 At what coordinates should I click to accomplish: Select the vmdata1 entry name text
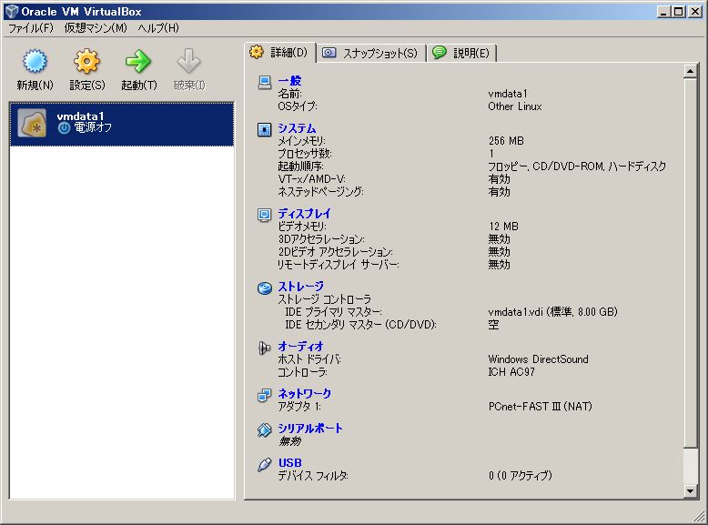tap(80, 116)
